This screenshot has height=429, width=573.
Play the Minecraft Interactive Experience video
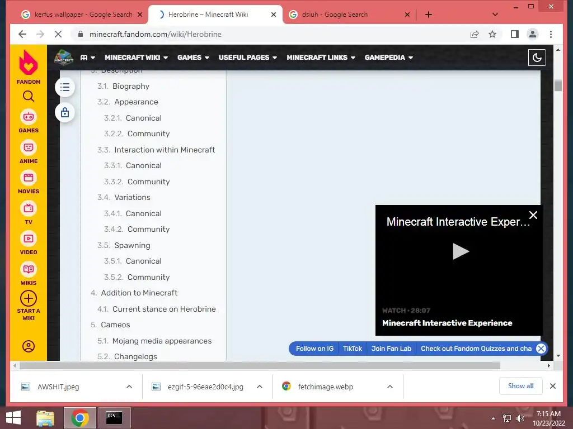tap(461, 251)
